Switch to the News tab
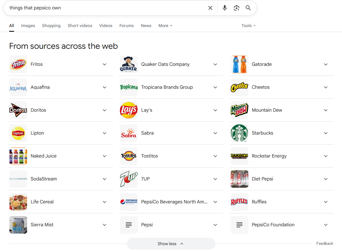The width and height of the screenshot is (342, 251). (x=146, y=26)
